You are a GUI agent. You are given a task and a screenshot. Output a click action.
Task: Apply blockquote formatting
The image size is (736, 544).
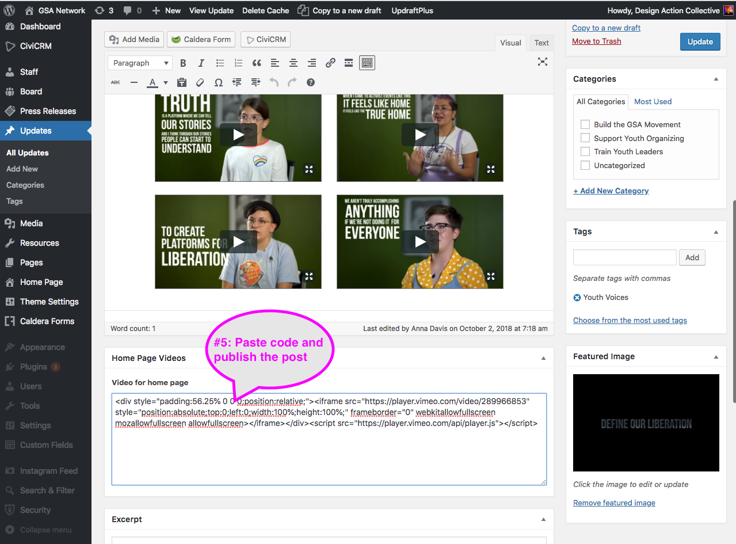click(x=257, y=63)
